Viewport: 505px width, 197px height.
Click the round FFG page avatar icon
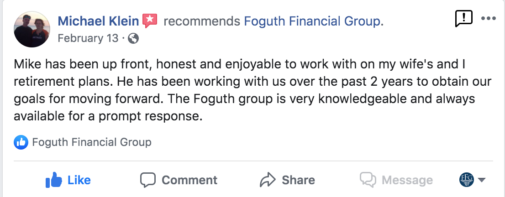click(x=467, y=180)
